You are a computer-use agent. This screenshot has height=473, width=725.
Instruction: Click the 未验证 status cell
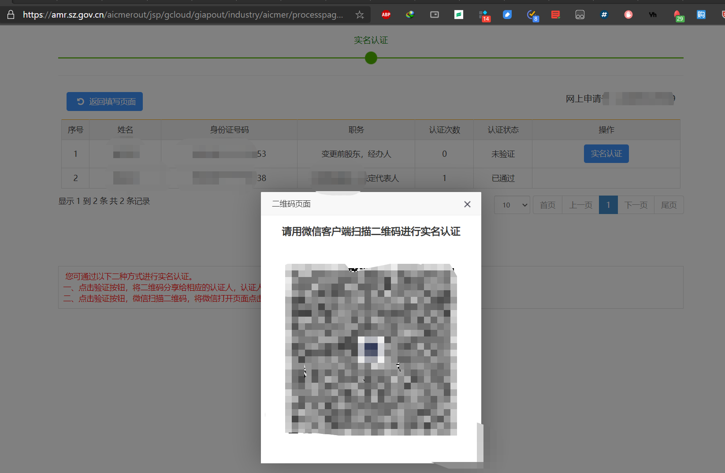tap(503, 154)
